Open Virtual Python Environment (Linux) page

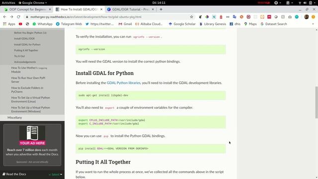coord(30,99)
